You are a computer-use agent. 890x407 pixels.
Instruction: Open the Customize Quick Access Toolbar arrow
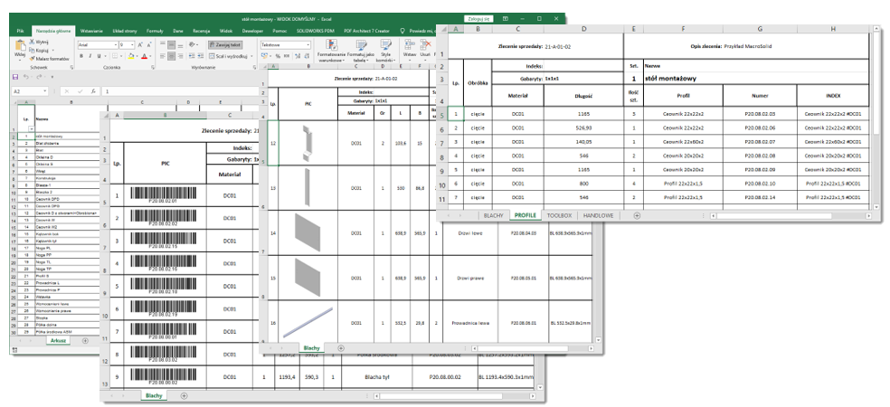point(52,77)
